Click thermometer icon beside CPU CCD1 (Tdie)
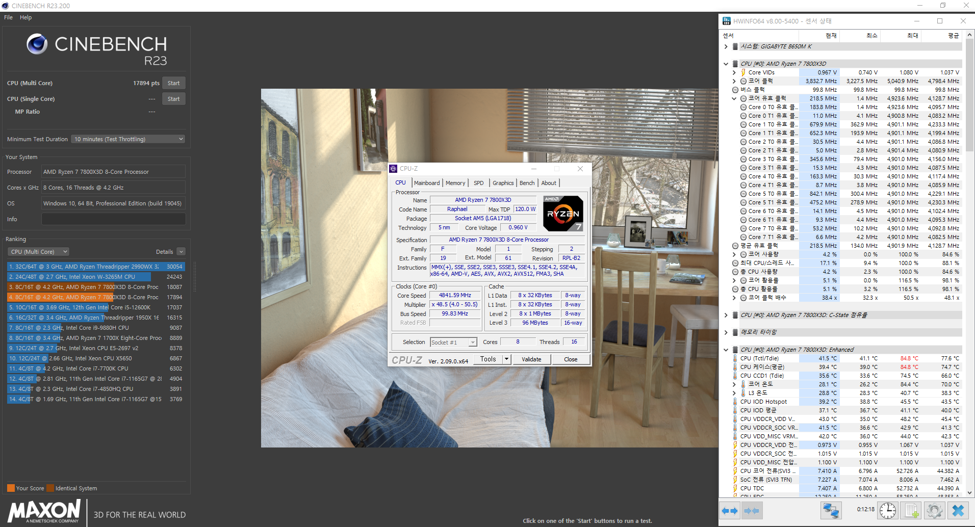The width and height of the screenshot is (975, 527). pos(735,376)
